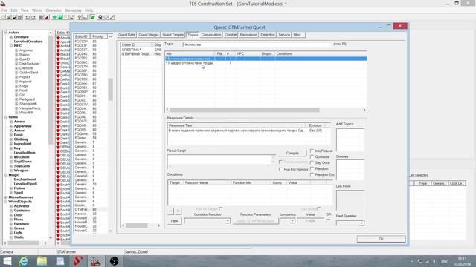The height and width of the screenshot is (267, 476).
Task: Toggle the green leaf toolbar icon
Action: click(x=92, y=17)
